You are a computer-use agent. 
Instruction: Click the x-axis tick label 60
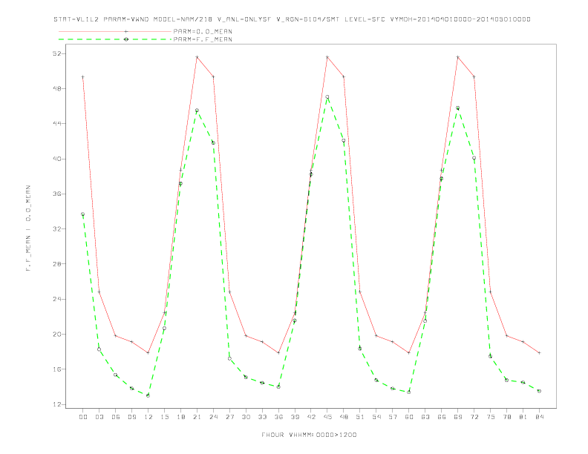[x=409, y=417]
